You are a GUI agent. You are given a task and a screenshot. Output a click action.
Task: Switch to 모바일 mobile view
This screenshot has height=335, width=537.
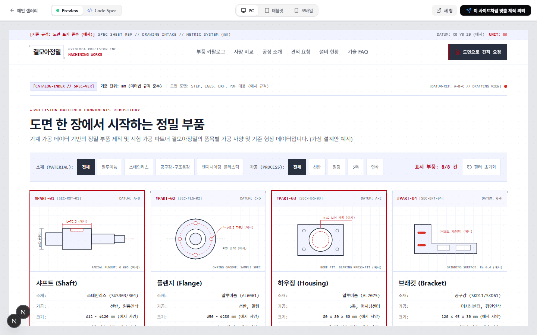click(304, 10)
